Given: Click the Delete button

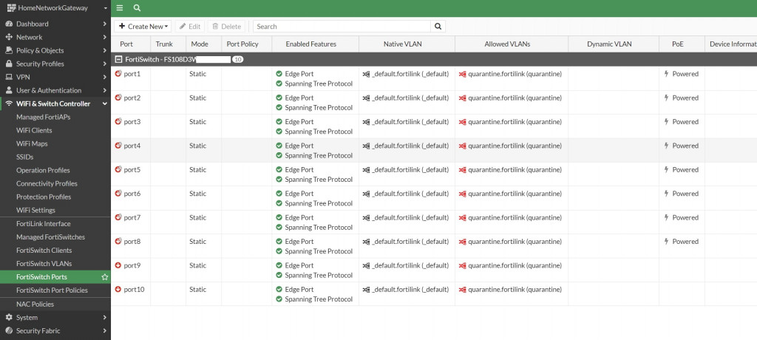Looking at the screenshot, I should click(x=227, y=27).
